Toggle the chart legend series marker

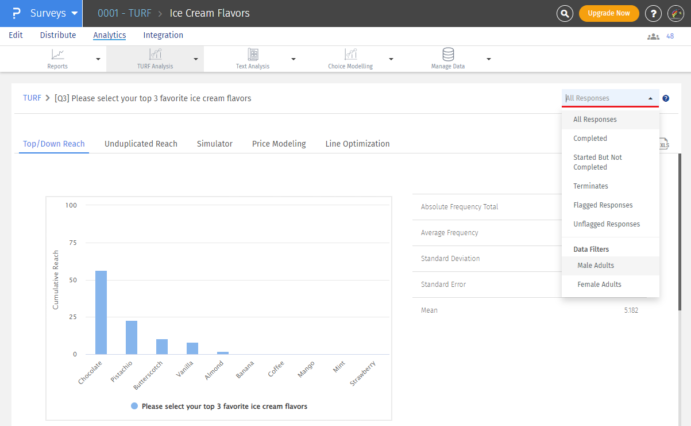click(x=134, y=406)
